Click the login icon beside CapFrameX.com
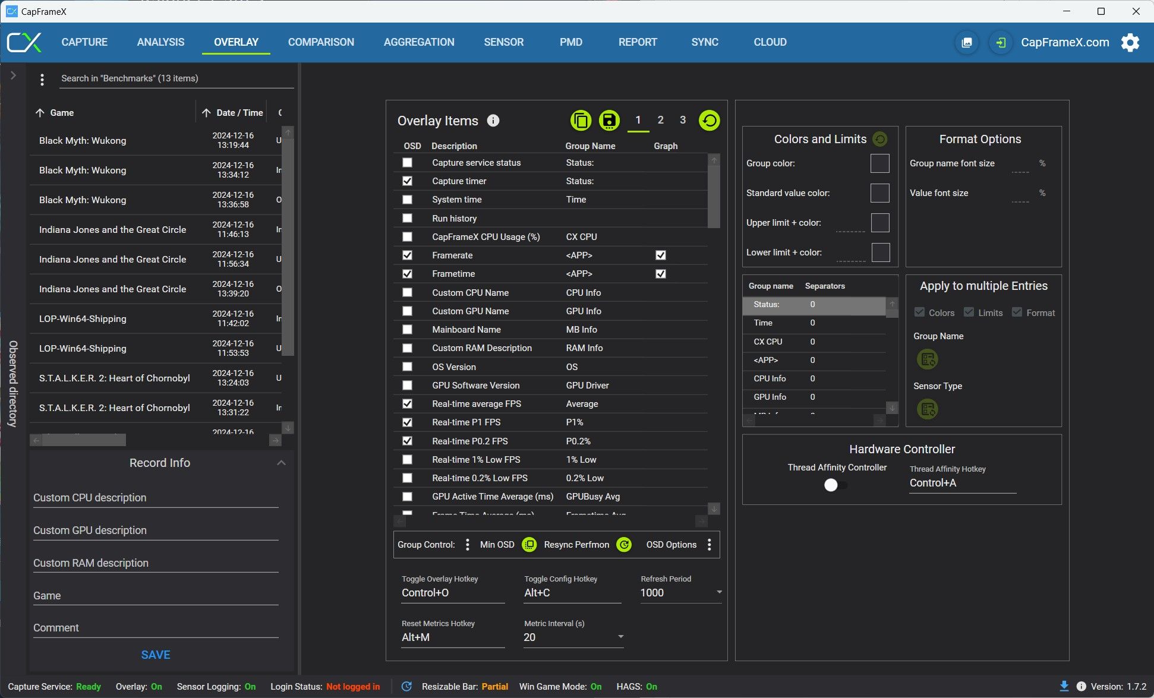Viewport: 1154px width, 698px height. pyautogui.click(x=1001, y=42)
